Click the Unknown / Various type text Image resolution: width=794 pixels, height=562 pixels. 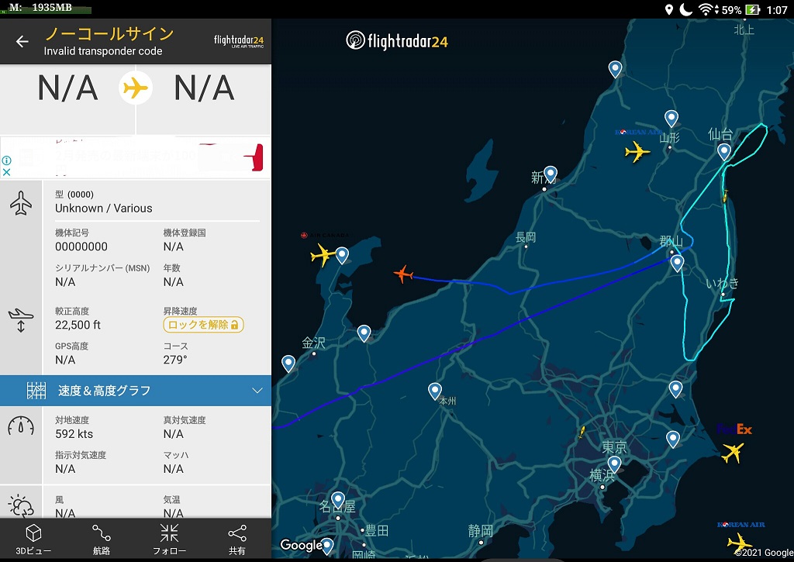point(104,208)
